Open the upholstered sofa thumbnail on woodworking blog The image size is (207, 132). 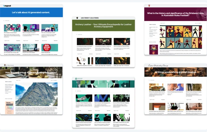click(157, 87)
